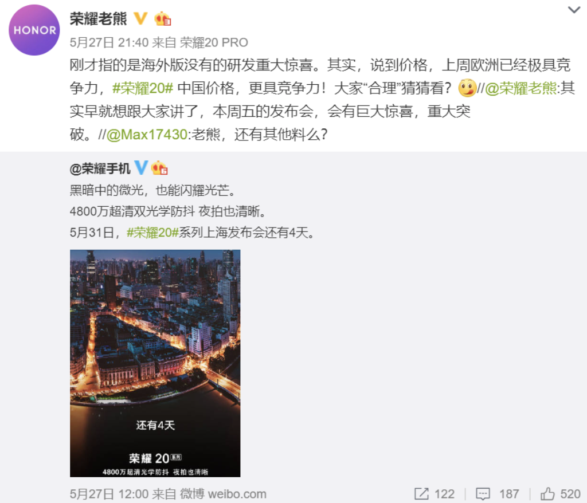
Task: Open the @荣耀老熊 mention link
Action: click(521, 88)
